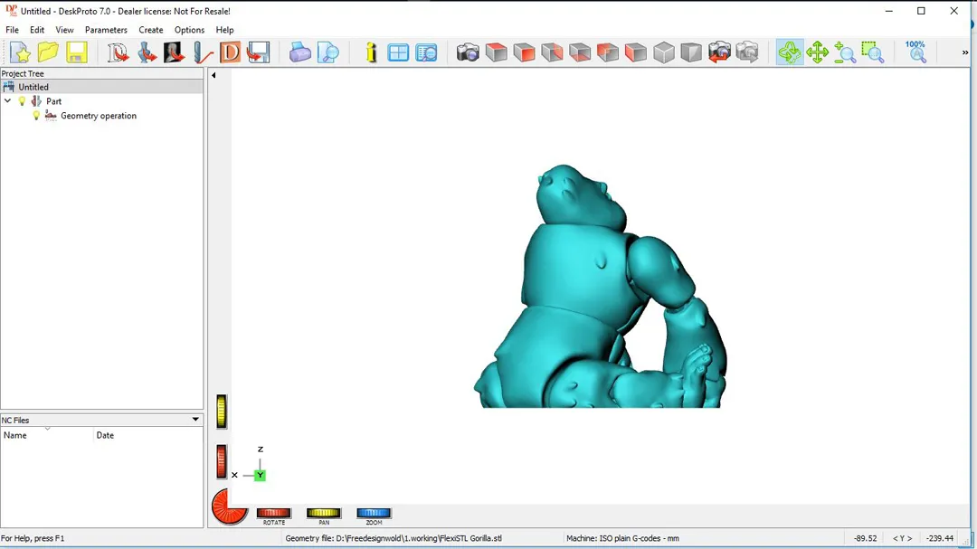The height and width of the screenshot is (549, 977).
Task: Select the Part item in Project Tree
Action: click(53, 101)
